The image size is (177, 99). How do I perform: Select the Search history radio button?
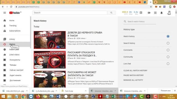click(168, 43)
